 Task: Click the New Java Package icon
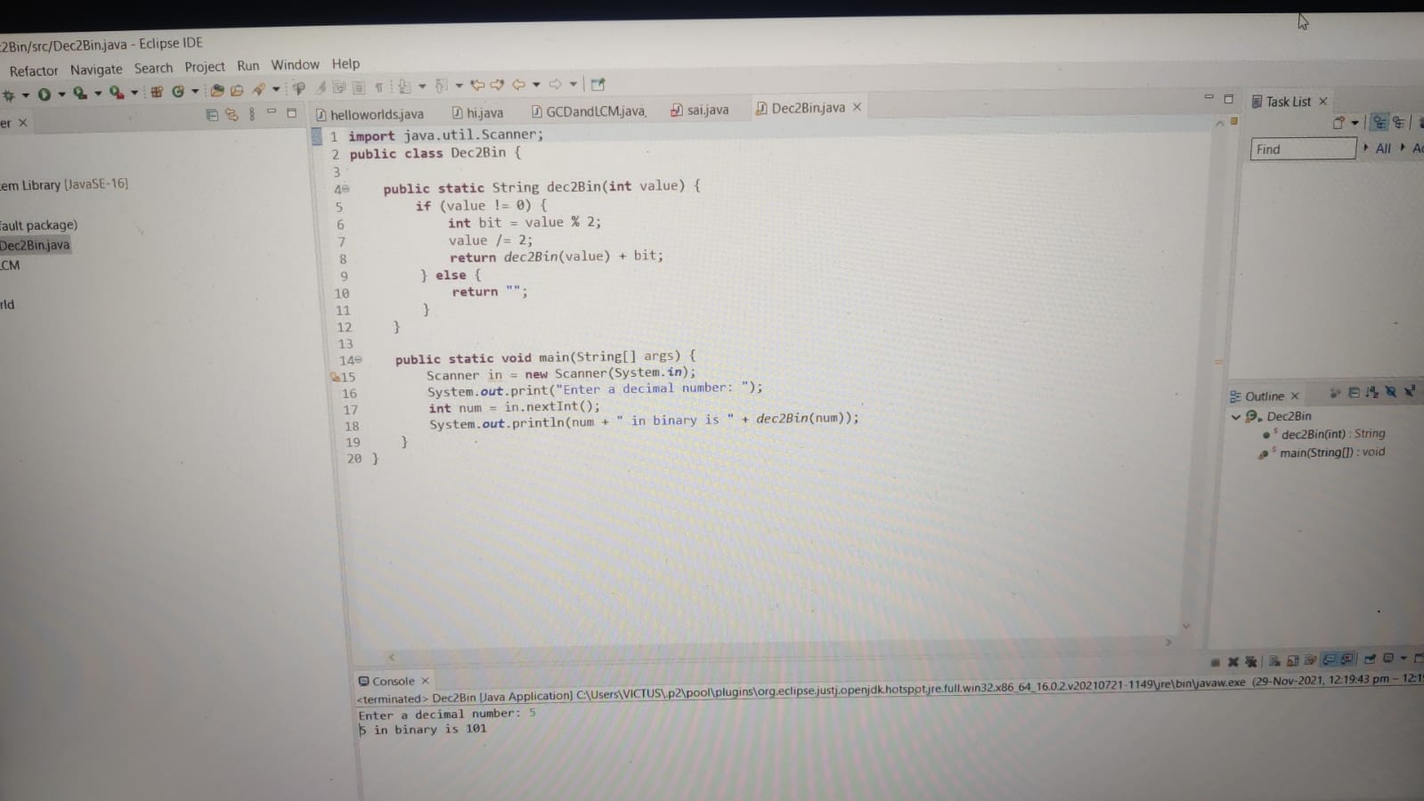157,92
